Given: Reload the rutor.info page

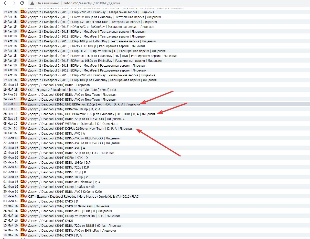Looking at the screenshot, I should point(22,3).
